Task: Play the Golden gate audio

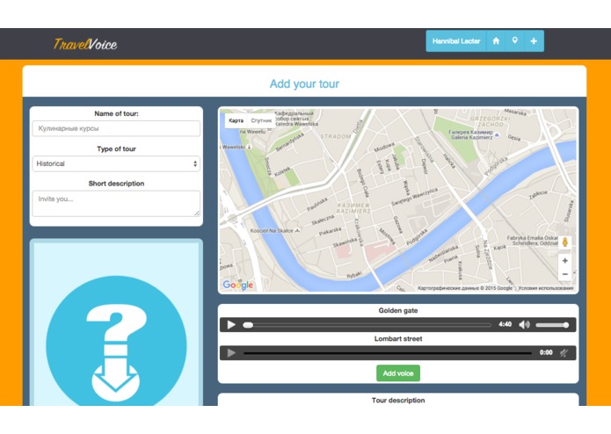Action: click(x=231, y=325)
